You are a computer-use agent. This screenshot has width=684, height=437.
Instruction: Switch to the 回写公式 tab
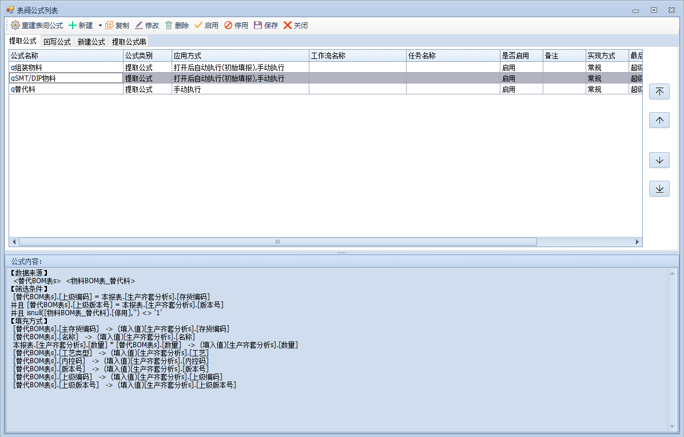pos(57,42)
